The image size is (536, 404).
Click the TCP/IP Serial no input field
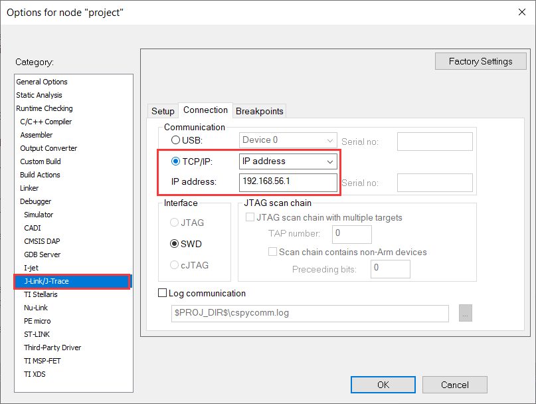(x=435, y=183)
